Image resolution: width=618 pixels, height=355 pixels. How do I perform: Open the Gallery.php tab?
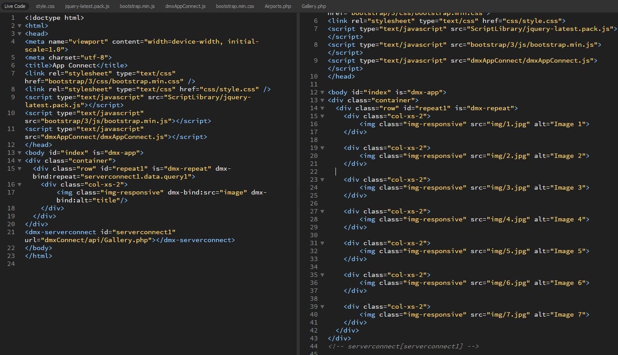(x=314, y=6)
